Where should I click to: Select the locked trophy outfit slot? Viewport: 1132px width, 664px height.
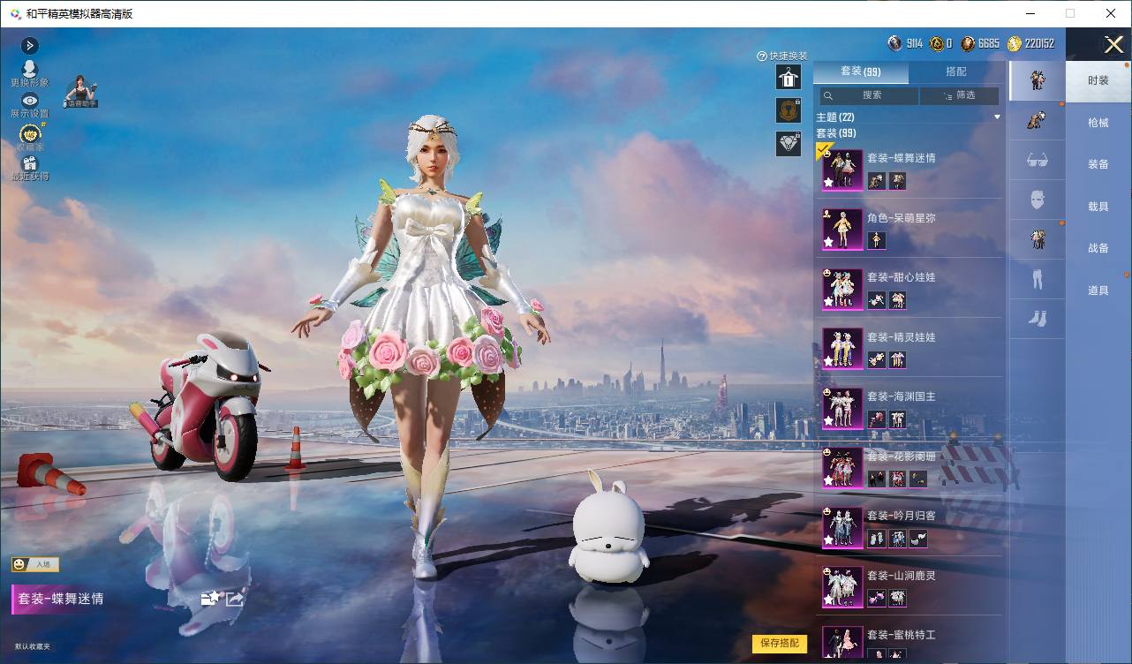[788, 110]
